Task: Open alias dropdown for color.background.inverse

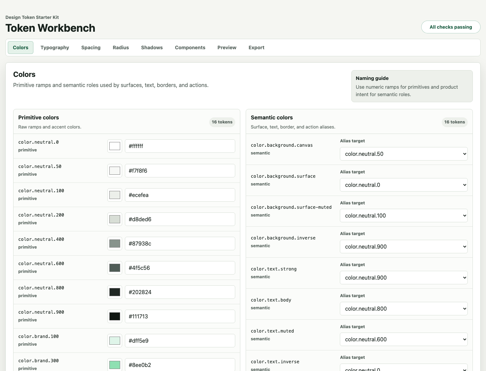Action: [x=404, y=247]
